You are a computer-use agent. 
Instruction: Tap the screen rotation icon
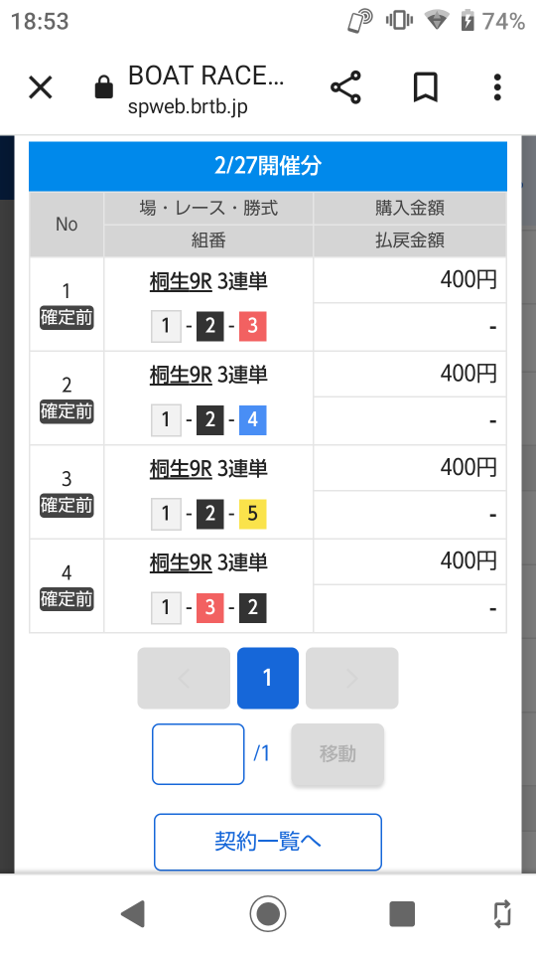coord(502,914)
